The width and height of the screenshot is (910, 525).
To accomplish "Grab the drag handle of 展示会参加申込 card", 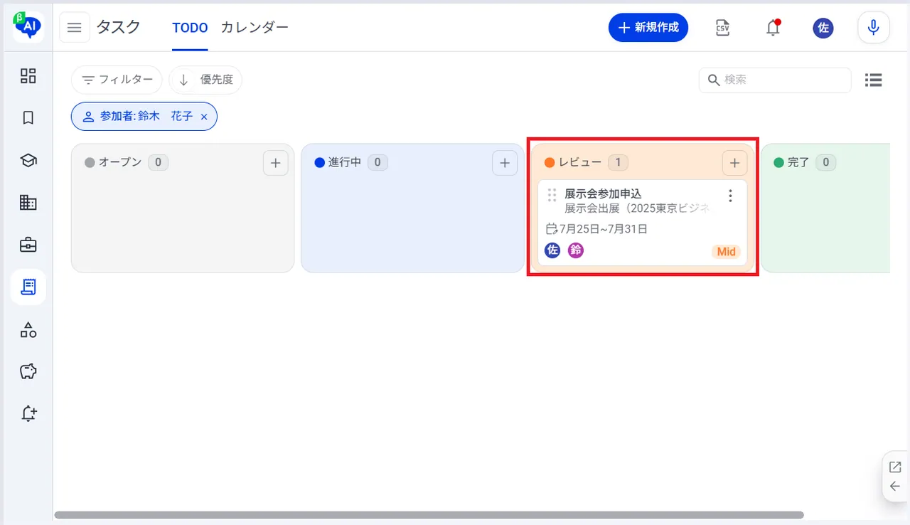I will pos(552,195).
